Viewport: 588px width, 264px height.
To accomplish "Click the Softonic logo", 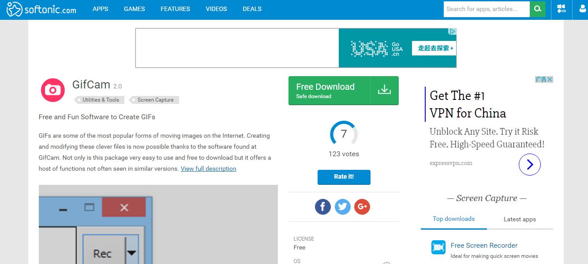I will point(41,10).
